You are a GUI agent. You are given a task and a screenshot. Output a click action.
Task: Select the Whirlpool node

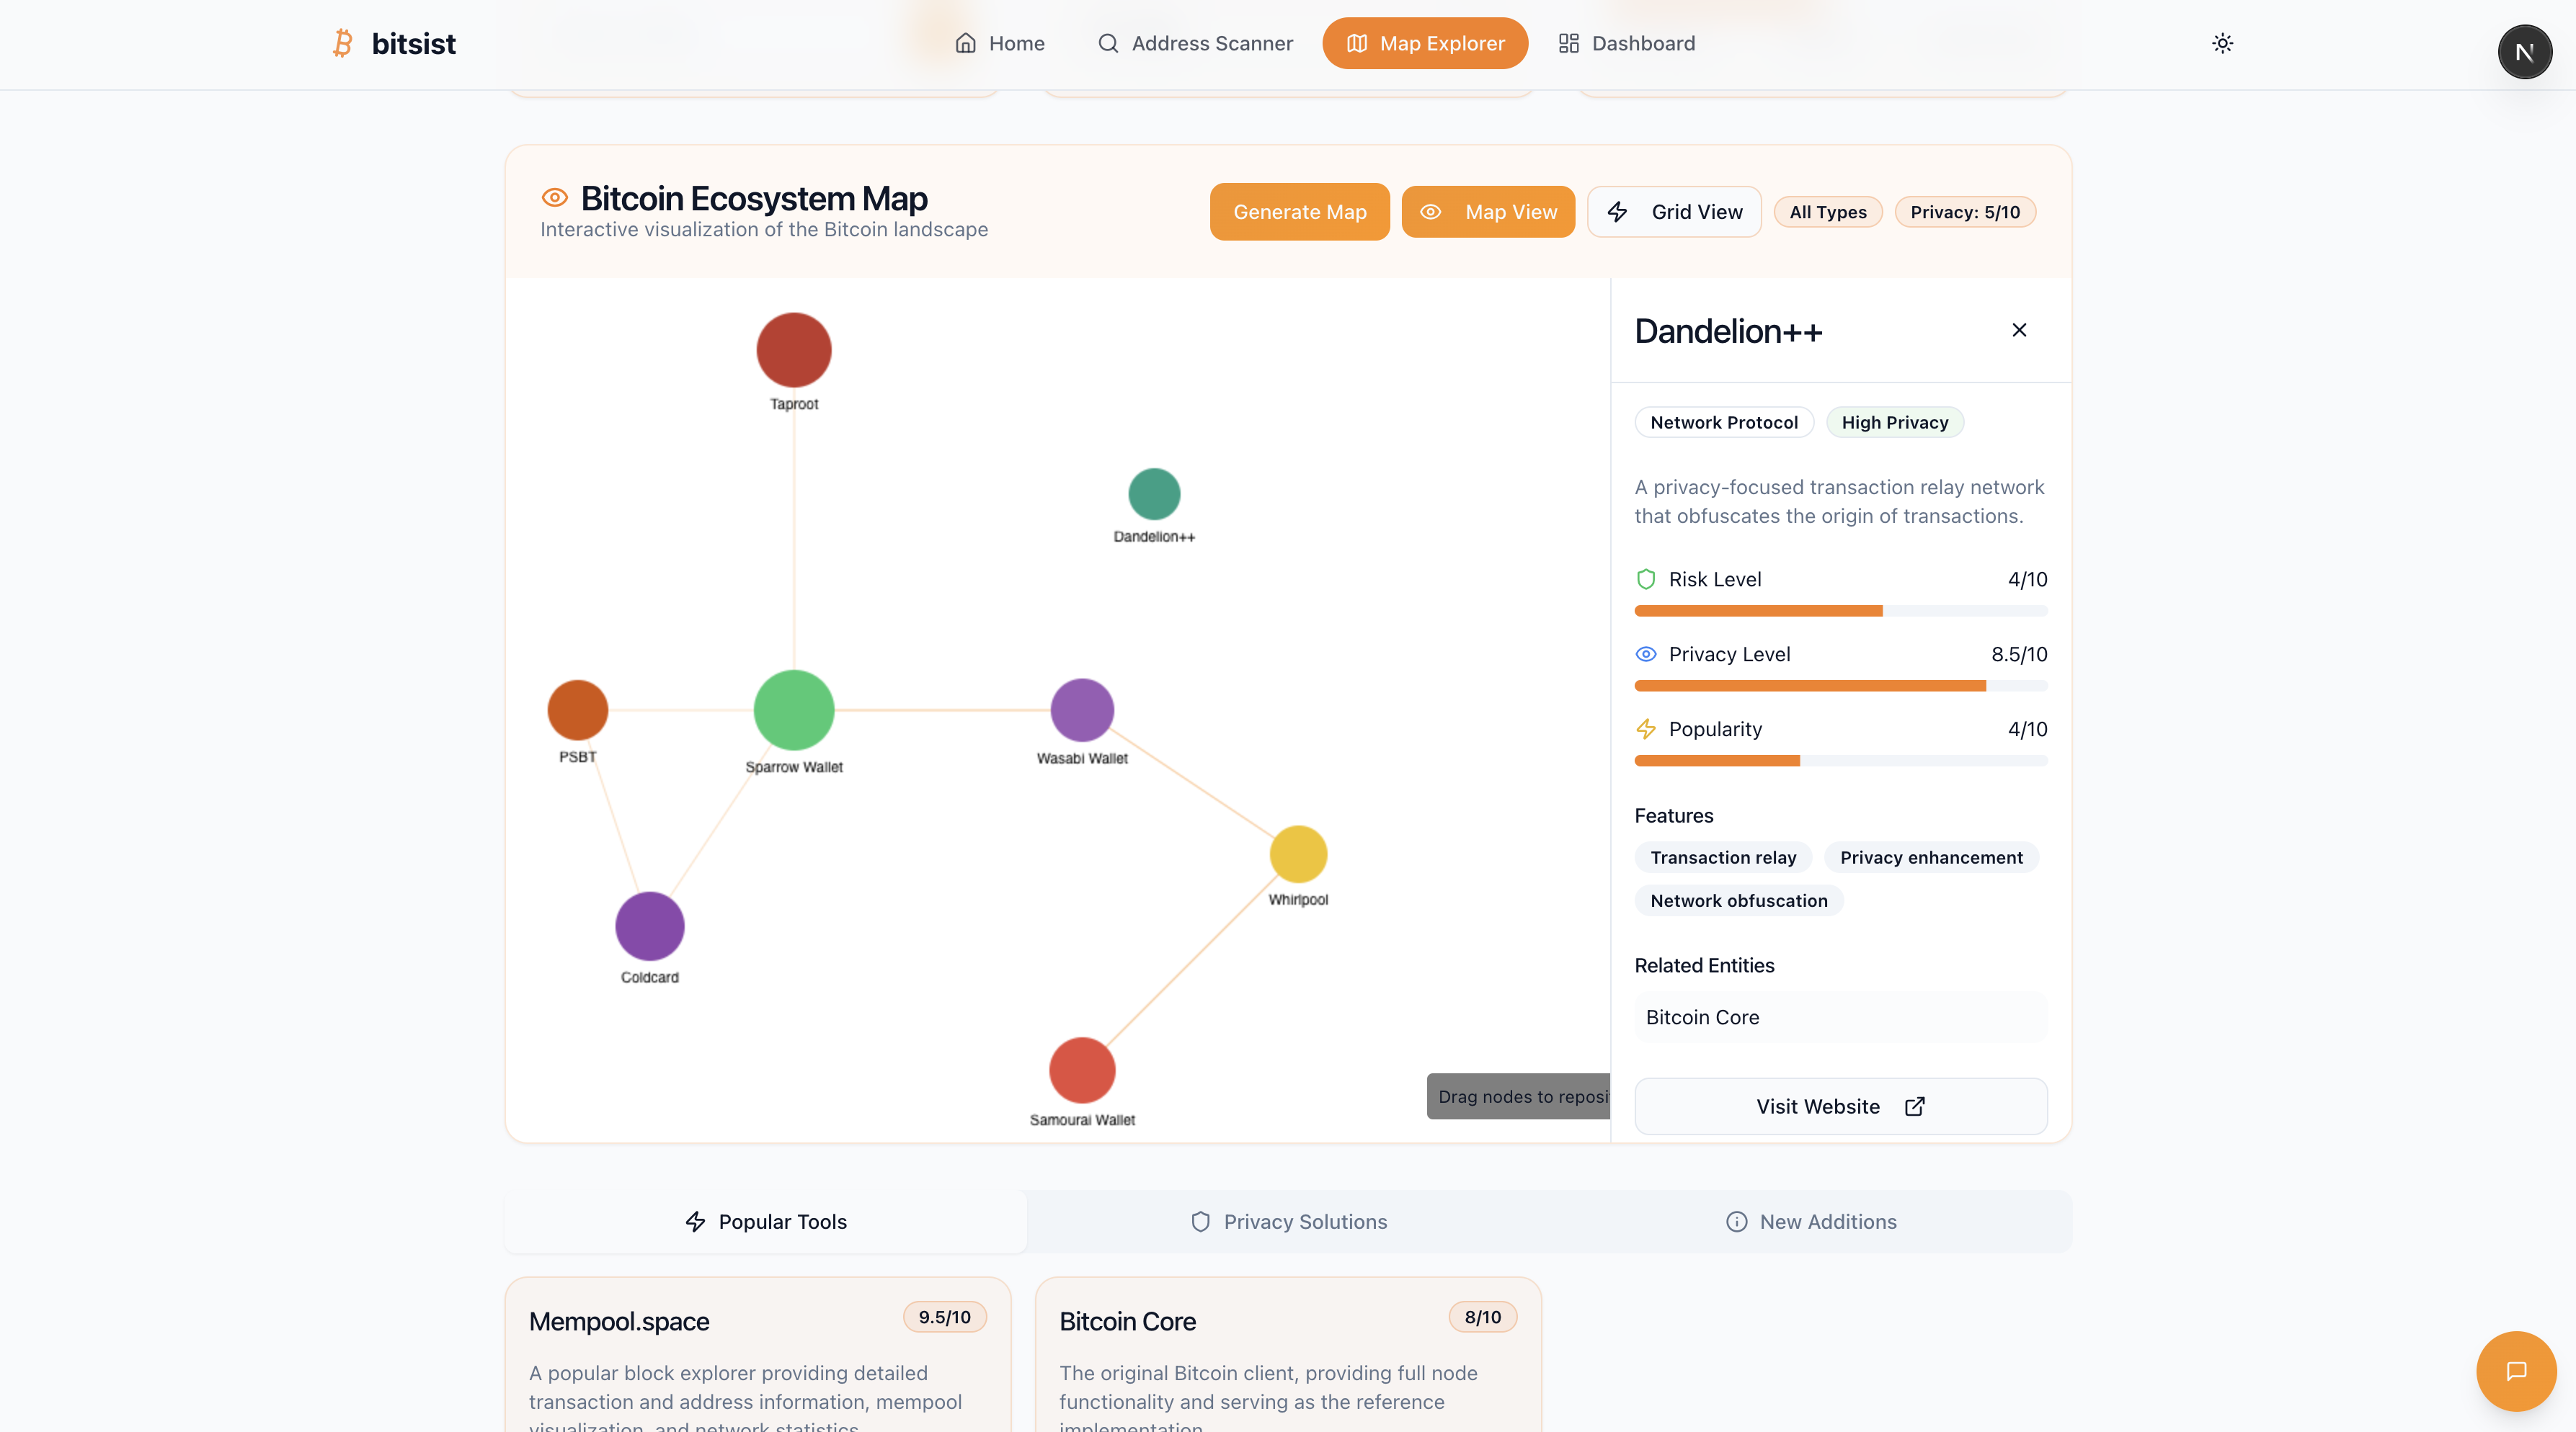(1298, 854)
